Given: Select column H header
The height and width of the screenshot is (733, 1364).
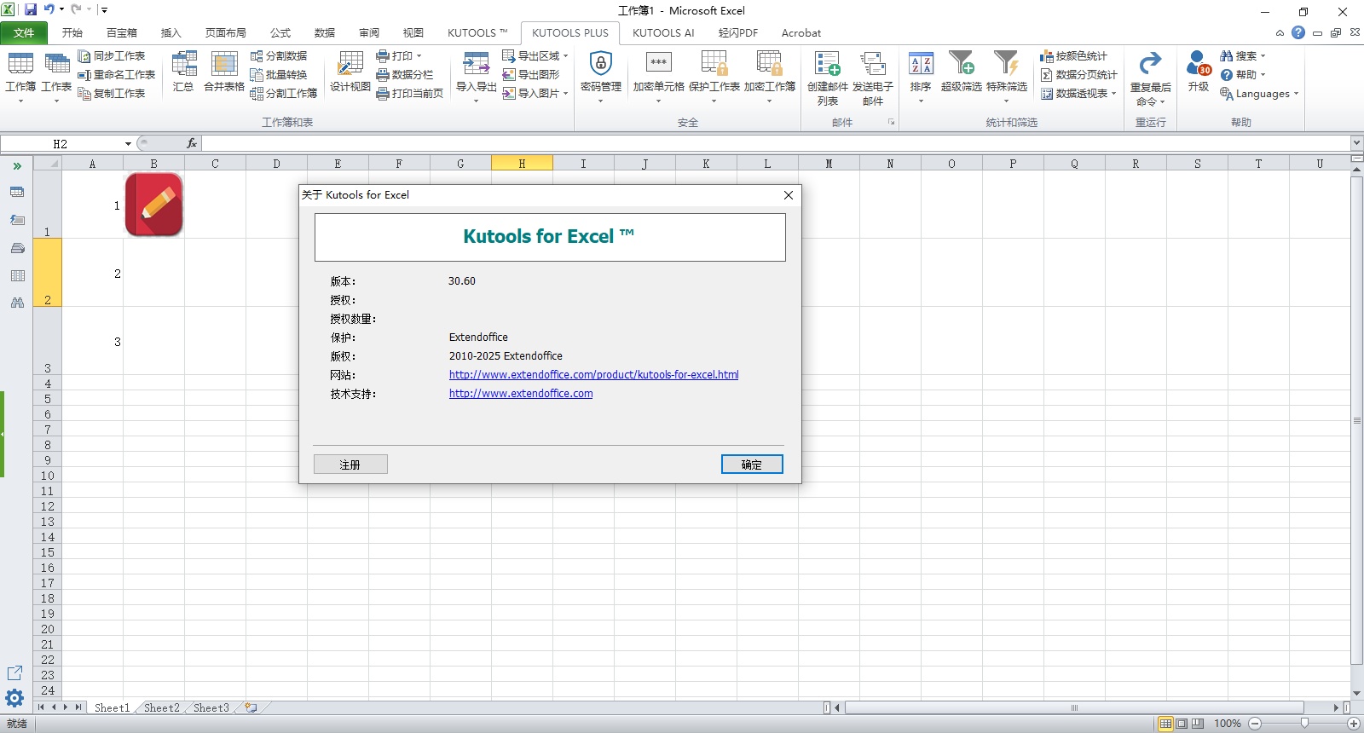Looking at the screenshot, I should (522, 164).
